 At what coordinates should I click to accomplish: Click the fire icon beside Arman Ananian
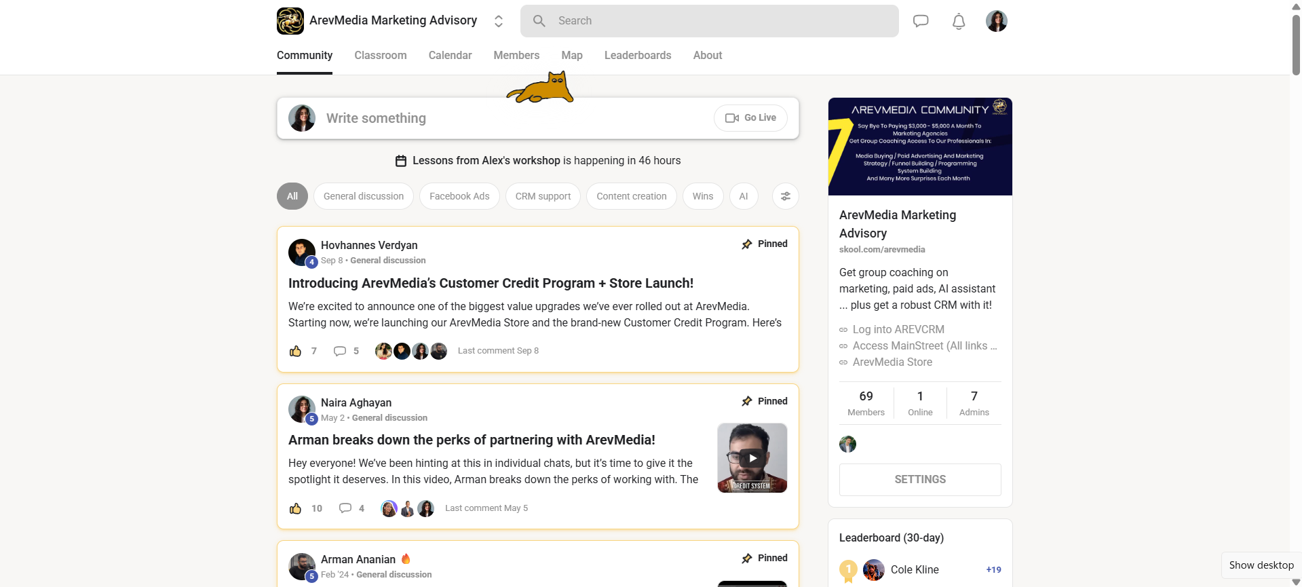pos(406,559)
